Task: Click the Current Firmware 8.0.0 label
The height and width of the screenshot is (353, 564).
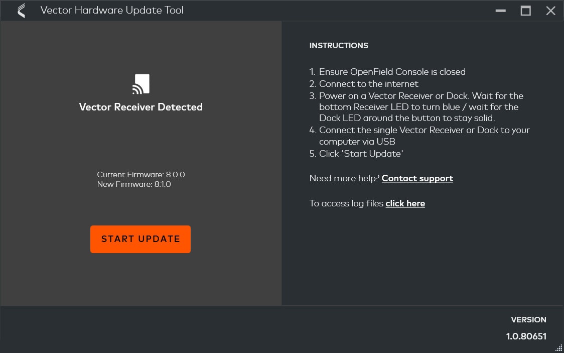Action: 141,175
